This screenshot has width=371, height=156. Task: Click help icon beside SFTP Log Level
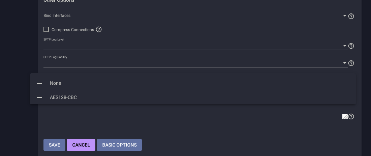click(351, 46)
